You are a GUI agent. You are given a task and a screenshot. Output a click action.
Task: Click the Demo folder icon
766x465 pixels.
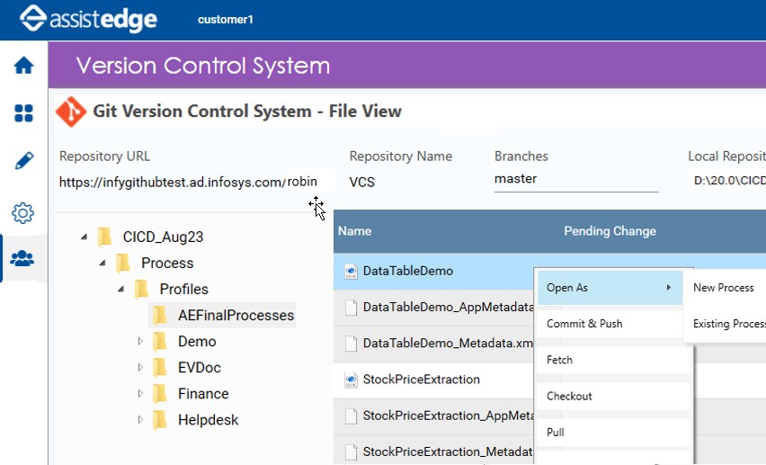tap(160, 341)
